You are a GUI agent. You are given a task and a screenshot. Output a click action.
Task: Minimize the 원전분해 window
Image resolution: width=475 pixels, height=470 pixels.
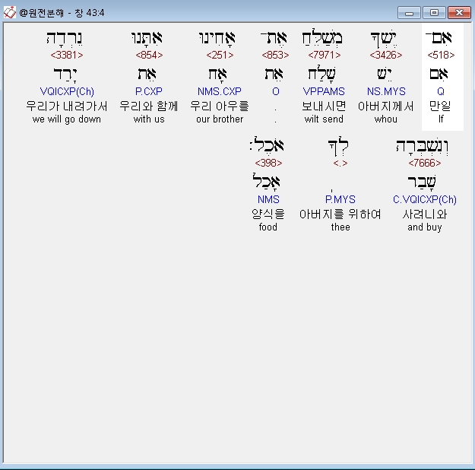(409, 13)
